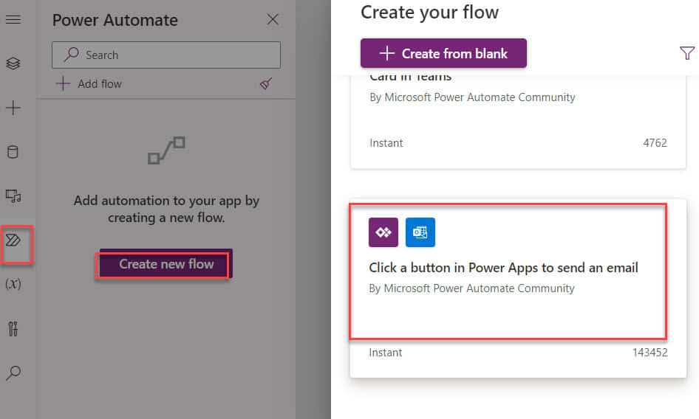Viewport: 699px width, 419px height.
Task: Click the Add flow button
Action: tap(89, 83)
